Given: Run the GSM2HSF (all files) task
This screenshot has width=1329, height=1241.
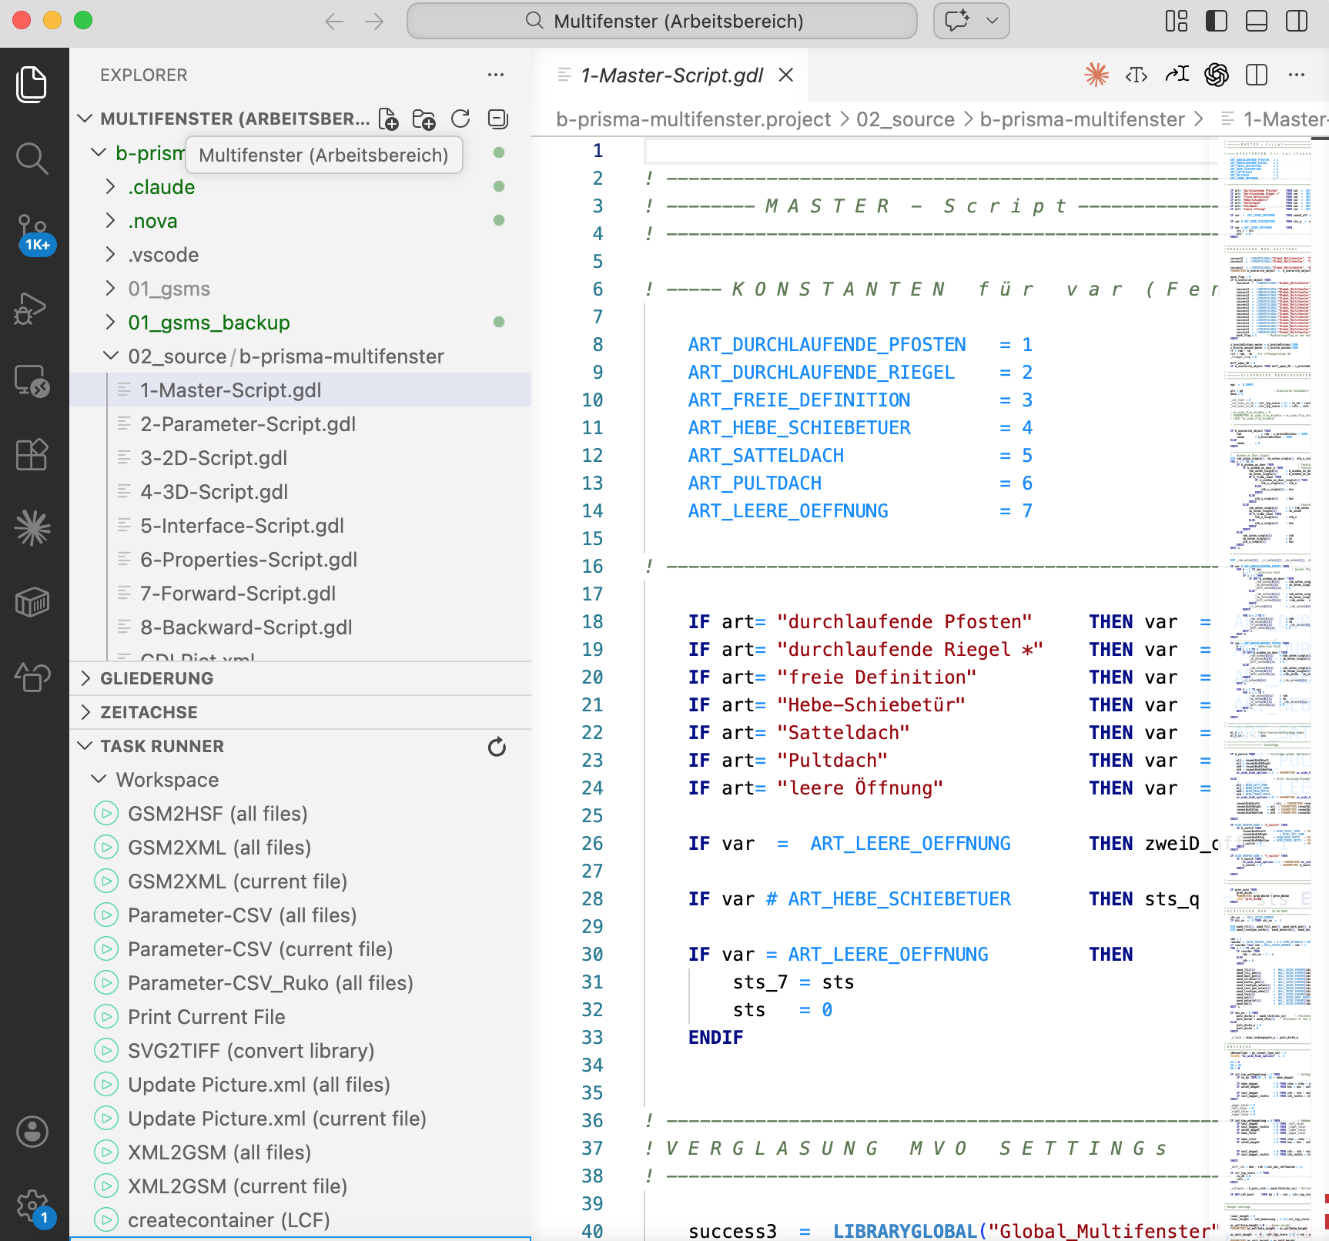Looking at the screenshot, I should tap(218, 814).
